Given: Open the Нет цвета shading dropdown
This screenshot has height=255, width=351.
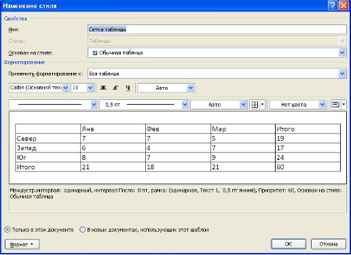Looking at the screenshot, I should pyautogui.click(x=322, y=105).
